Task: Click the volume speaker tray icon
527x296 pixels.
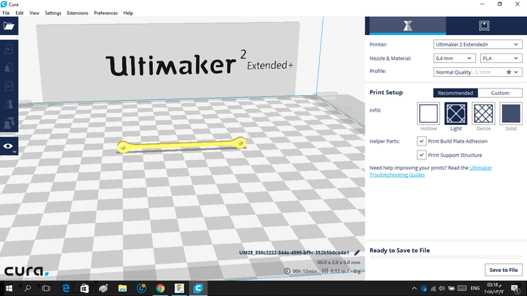Action: 441,289
